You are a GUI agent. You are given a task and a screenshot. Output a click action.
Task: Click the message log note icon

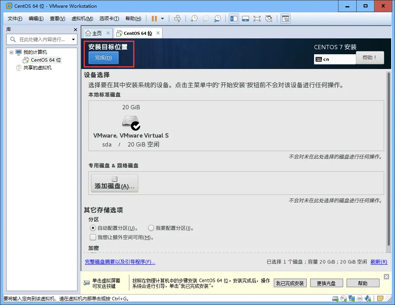click(380, 299)
